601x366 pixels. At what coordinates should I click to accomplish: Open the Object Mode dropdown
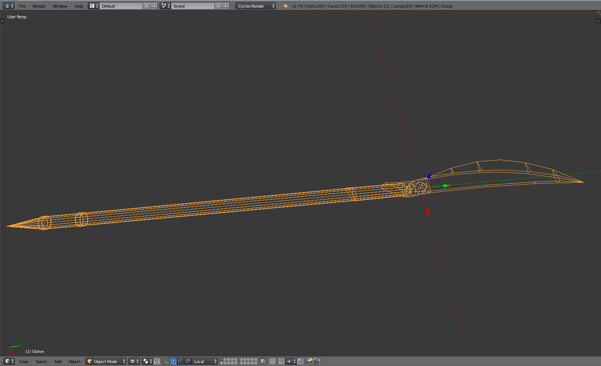[105, 361]
